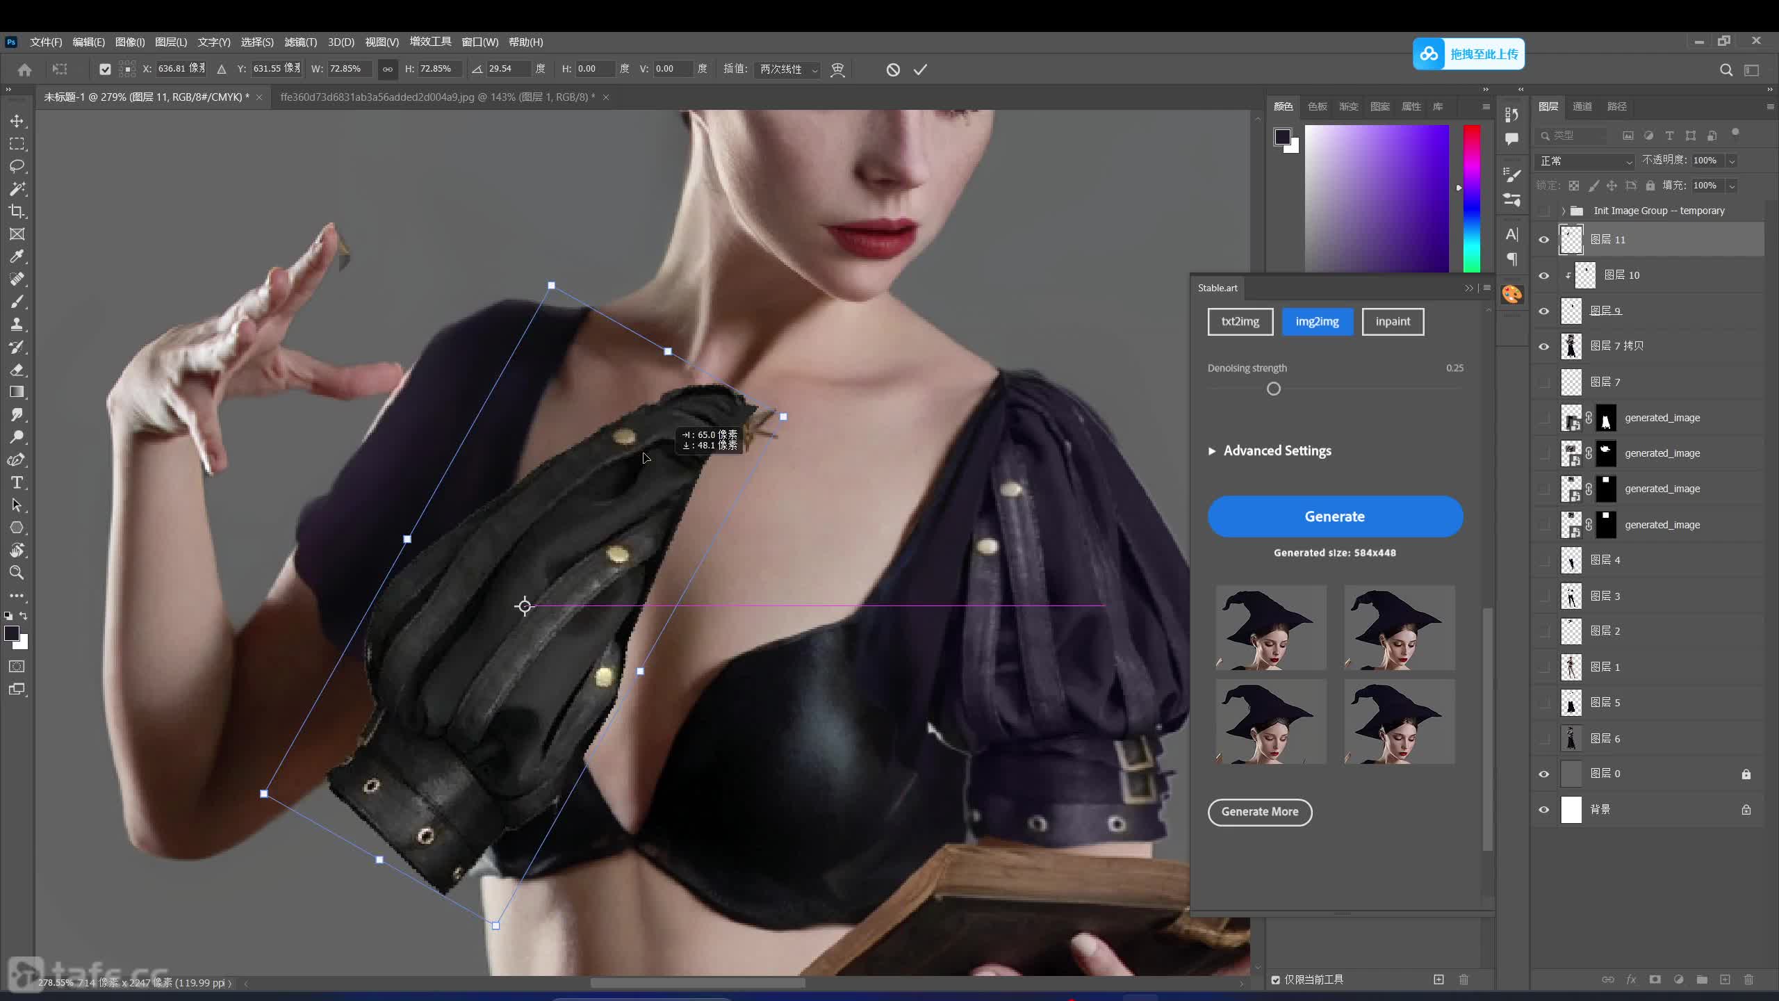Select the Eraser tool
The width and height of the screenshot is (1779, 1001).
tap(17, 370)
